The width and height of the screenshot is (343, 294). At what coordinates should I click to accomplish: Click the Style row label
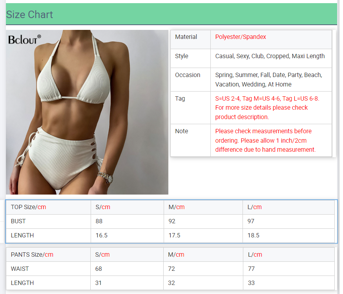click(182, 56)
